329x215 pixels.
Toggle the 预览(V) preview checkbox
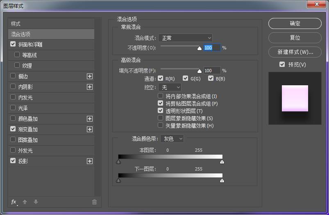click(282, 64)
